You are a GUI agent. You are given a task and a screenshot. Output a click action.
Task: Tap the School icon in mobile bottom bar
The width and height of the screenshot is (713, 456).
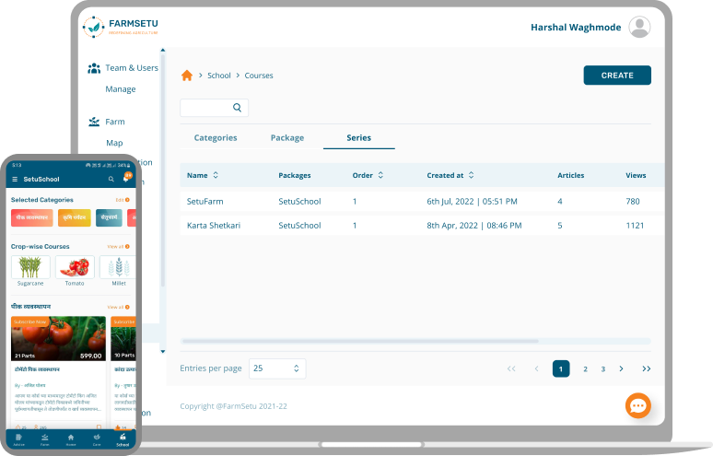pos(123,438)
